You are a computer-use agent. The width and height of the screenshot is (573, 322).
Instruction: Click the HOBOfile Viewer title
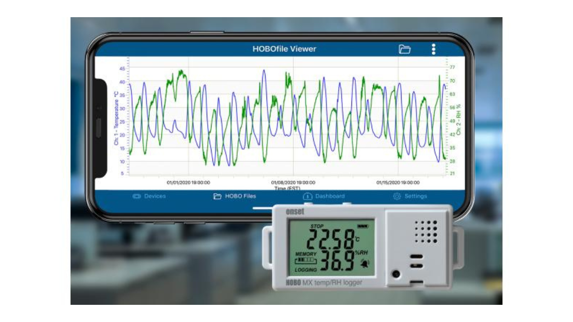[284, 49]
